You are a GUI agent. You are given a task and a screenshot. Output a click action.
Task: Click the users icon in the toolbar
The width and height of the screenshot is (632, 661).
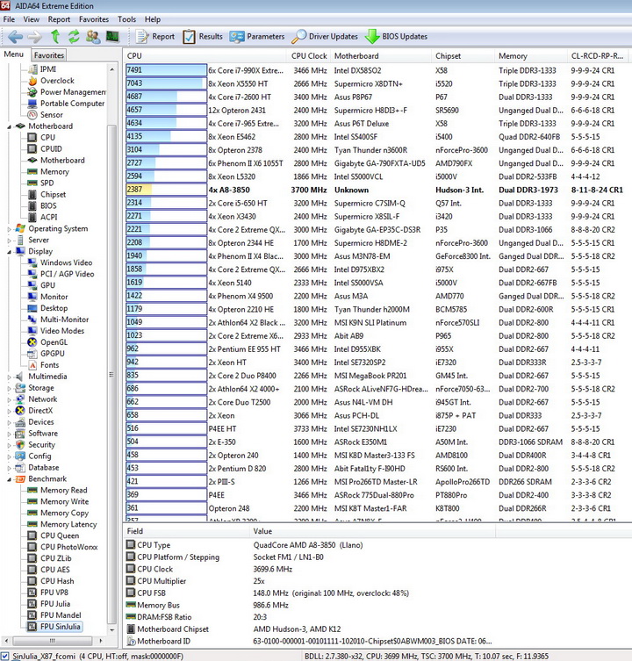click(x=93, y=37)
